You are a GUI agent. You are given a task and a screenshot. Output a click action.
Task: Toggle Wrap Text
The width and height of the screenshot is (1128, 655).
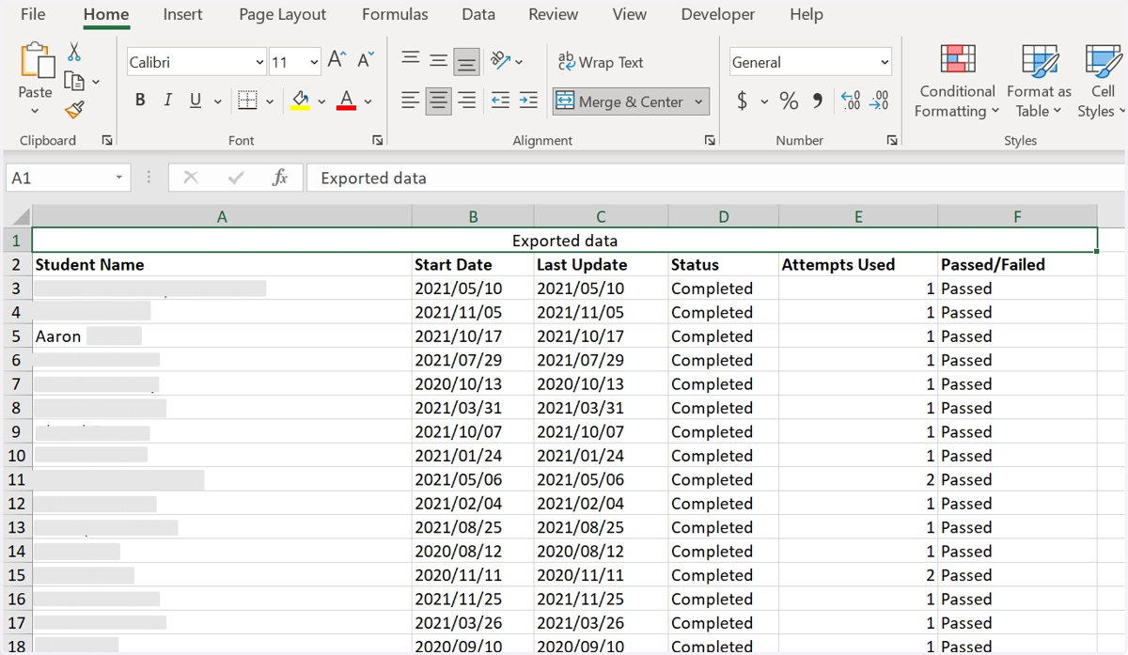click(601, 62)
